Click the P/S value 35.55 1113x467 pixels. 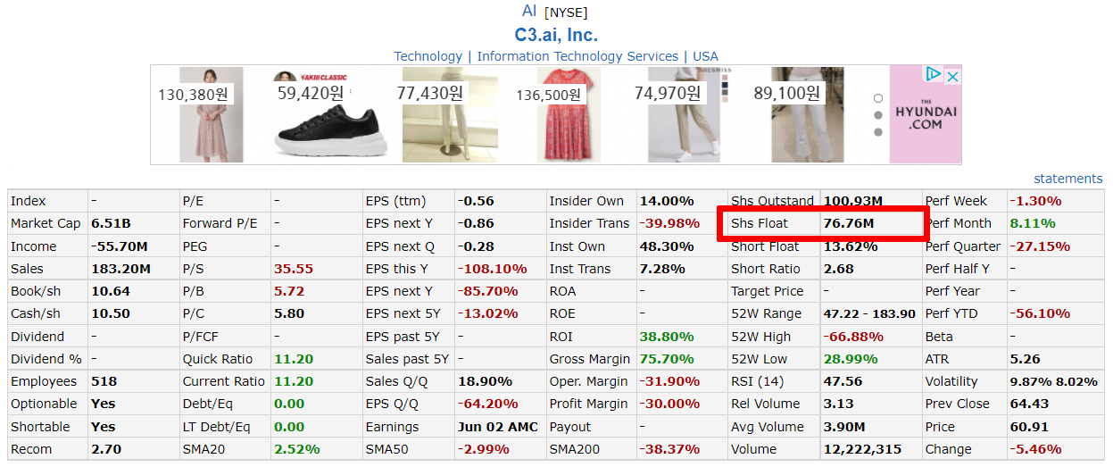(294, 269)
